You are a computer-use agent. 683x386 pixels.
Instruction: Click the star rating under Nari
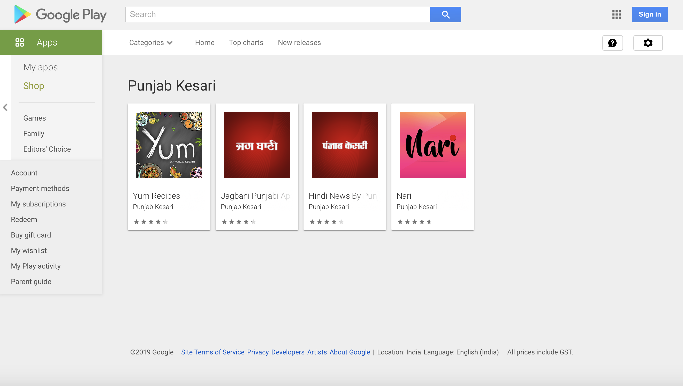tap(414, 222)
